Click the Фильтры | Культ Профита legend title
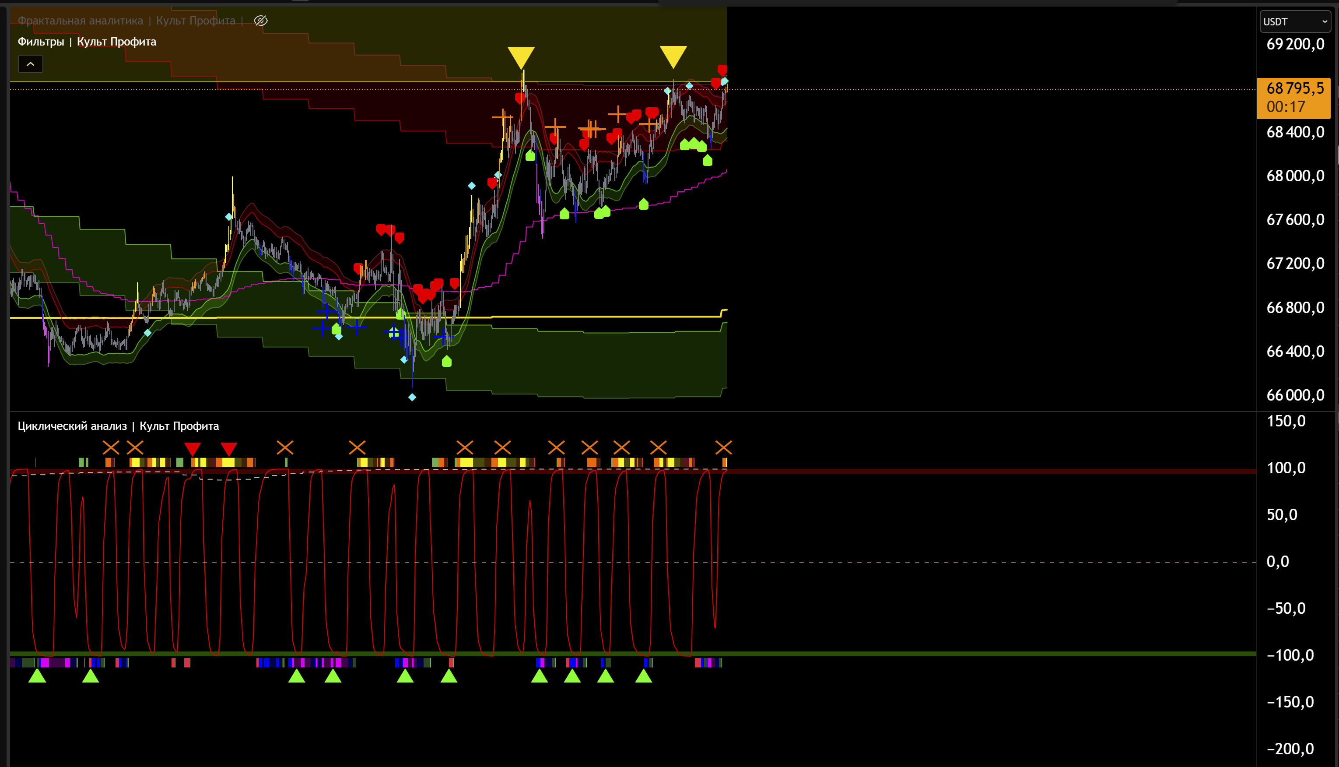This screenshot has height=767, width=1339. pyautogui.click(x=87, y=42)
